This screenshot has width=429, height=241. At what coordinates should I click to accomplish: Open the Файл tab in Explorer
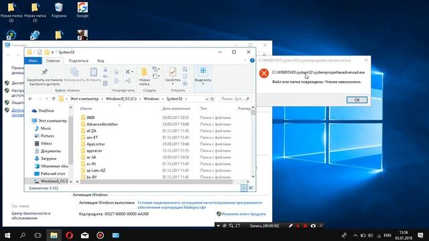tap(33, 61)
